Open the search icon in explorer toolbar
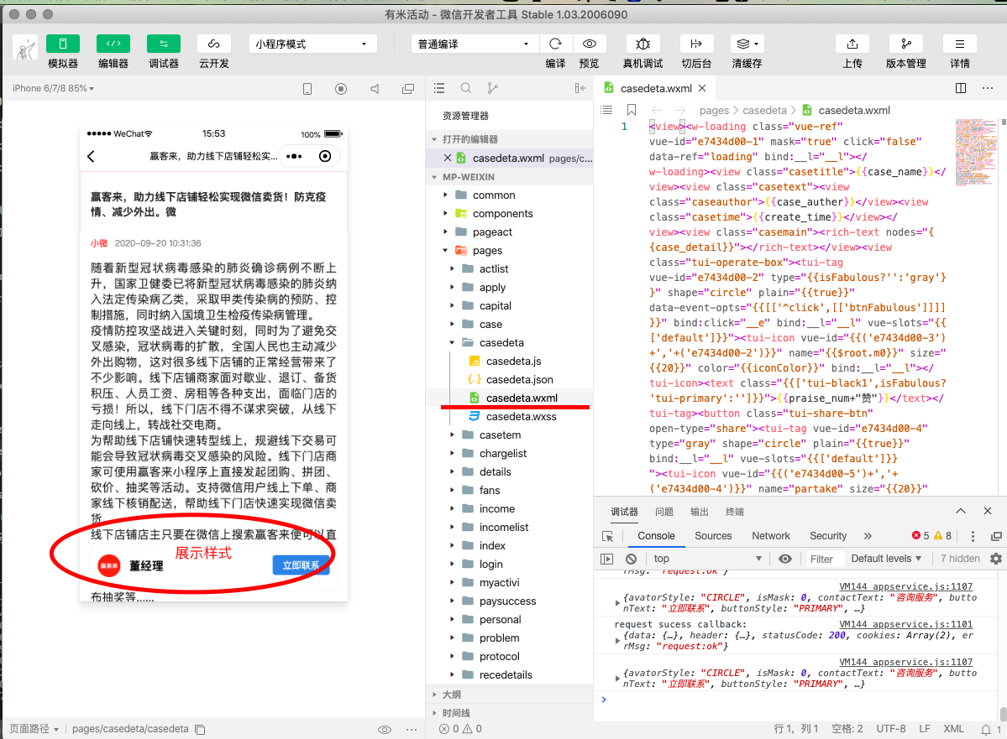1007x739 pixels. point(466,88)
